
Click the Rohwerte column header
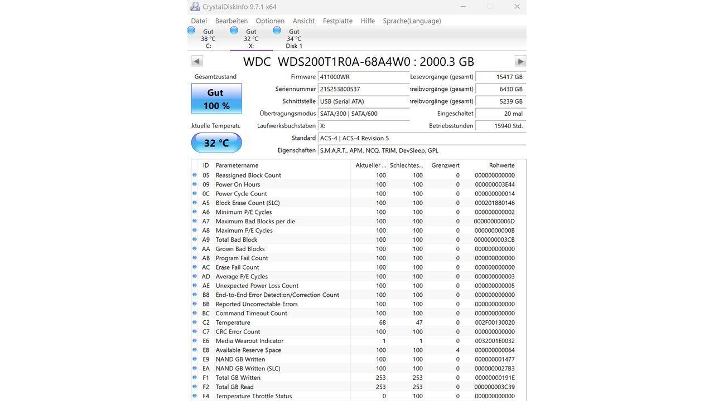(x=489, y=165)
